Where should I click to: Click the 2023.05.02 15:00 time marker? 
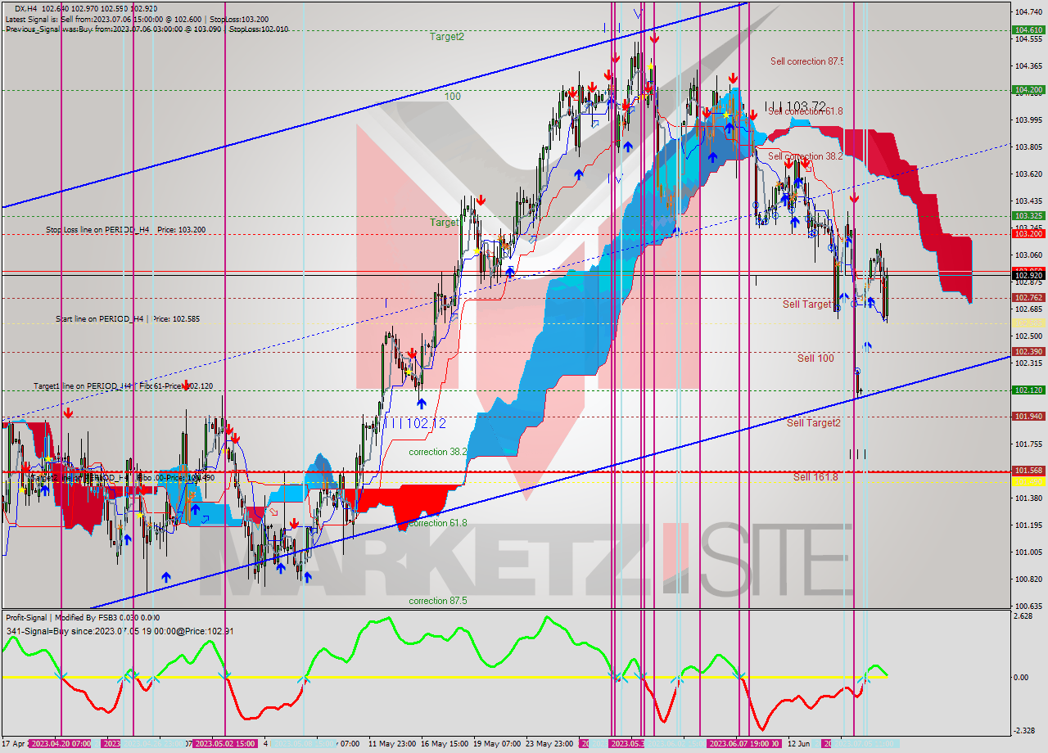point(224,744)
